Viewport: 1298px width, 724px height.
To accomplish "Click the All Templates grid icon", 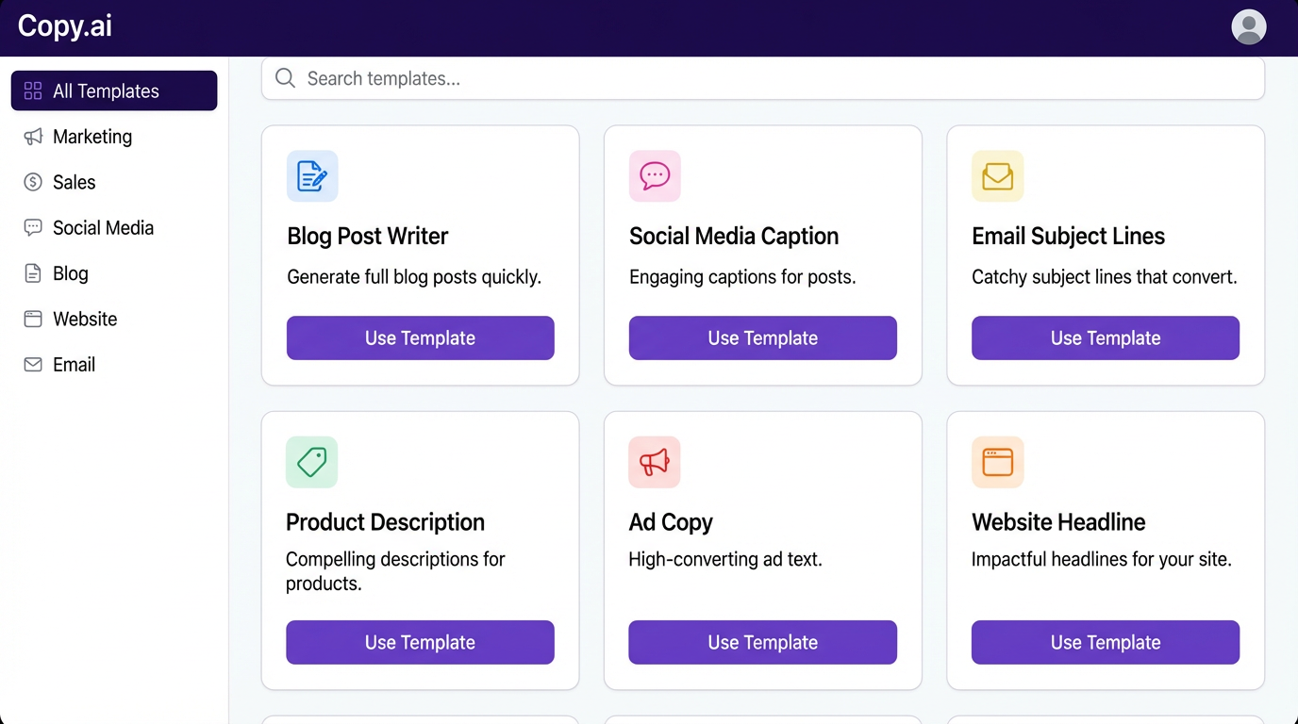I will pyautogui.click(x=33, y=90).
